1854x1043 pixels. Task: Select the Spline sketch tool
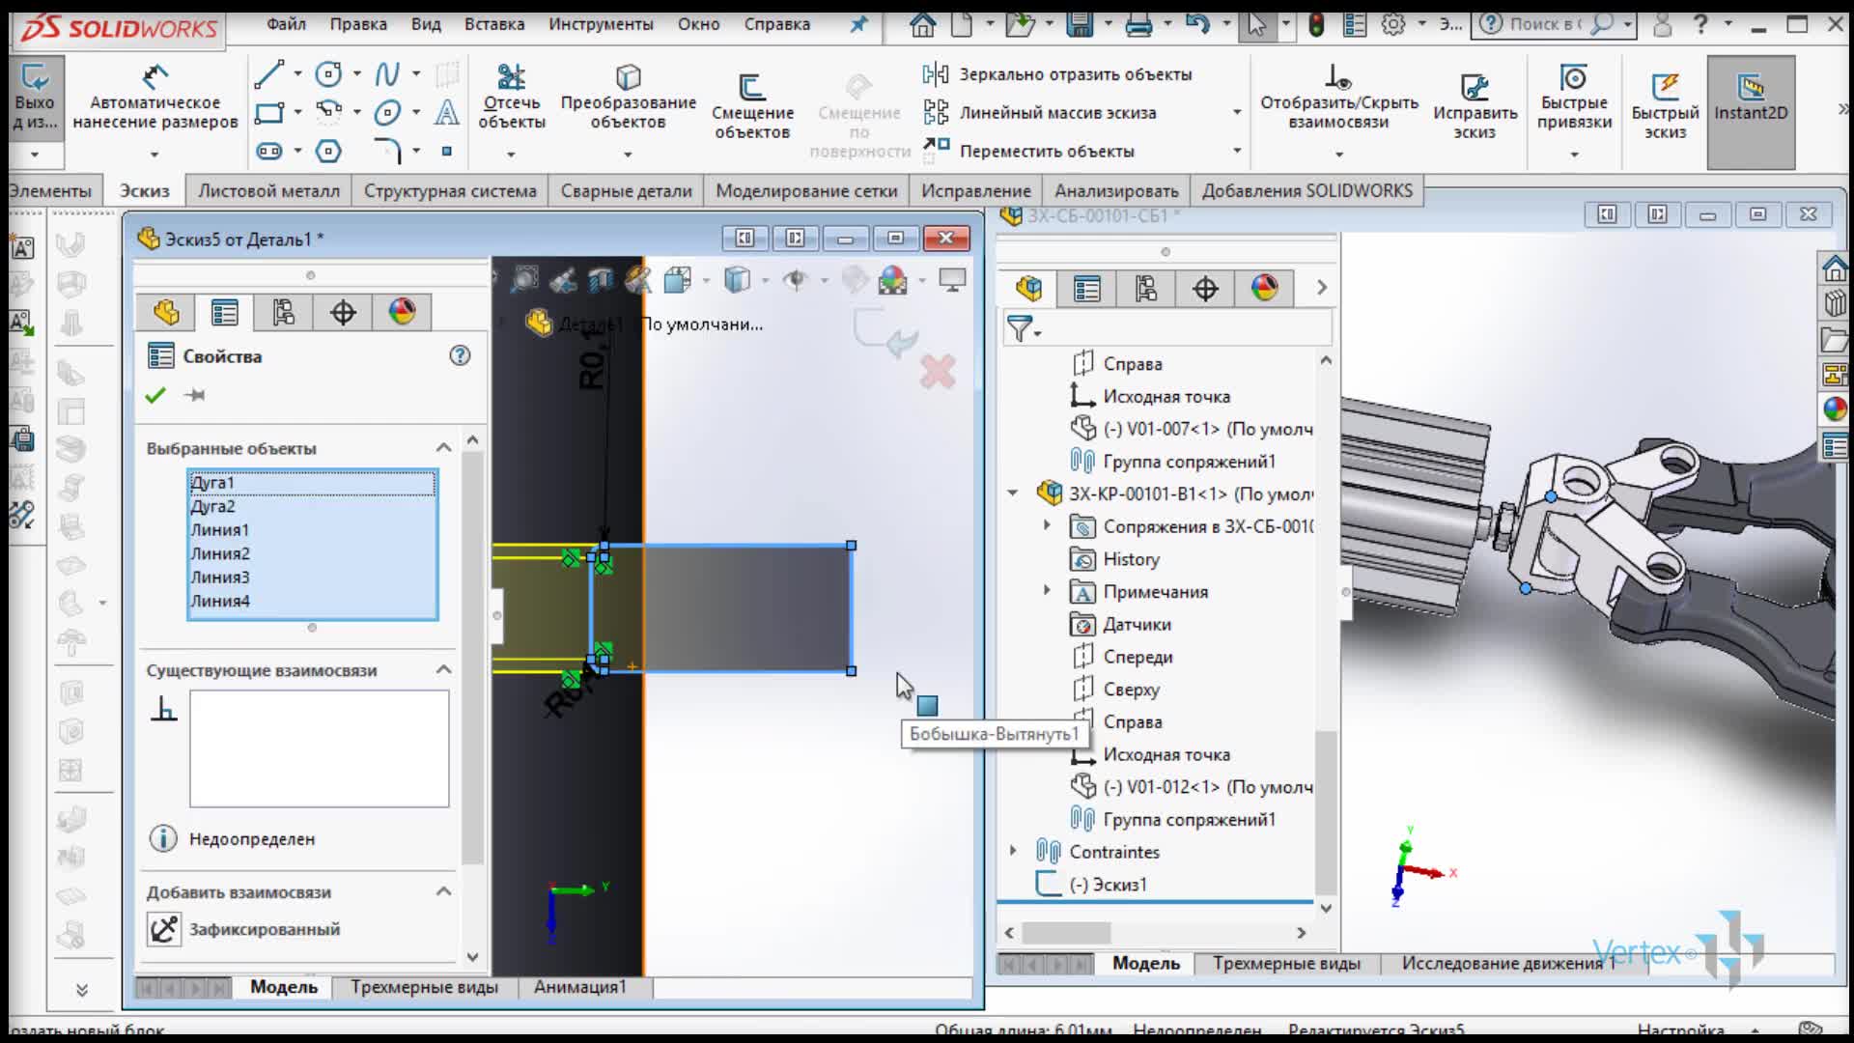click(x=387, y=74)
